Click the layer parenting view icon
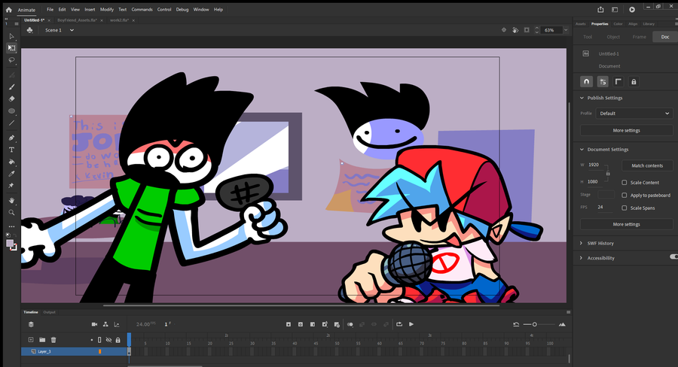 (105, 324)
